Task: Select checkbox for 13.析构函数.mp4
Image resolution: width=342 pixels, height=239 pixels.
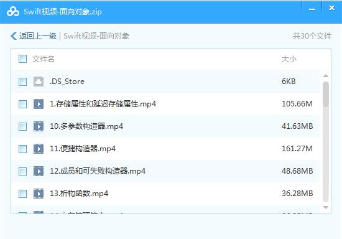Action: (22, 194)
